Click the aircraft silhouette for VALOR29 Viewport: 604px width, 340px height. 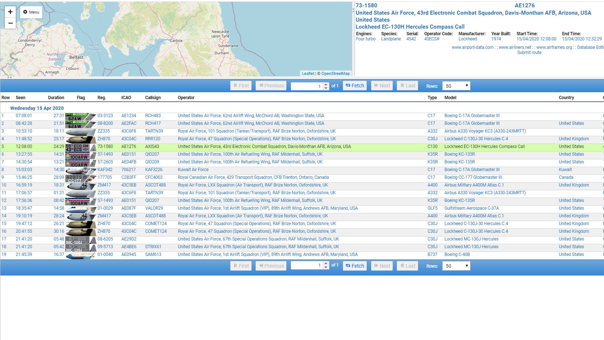(81, 209)
